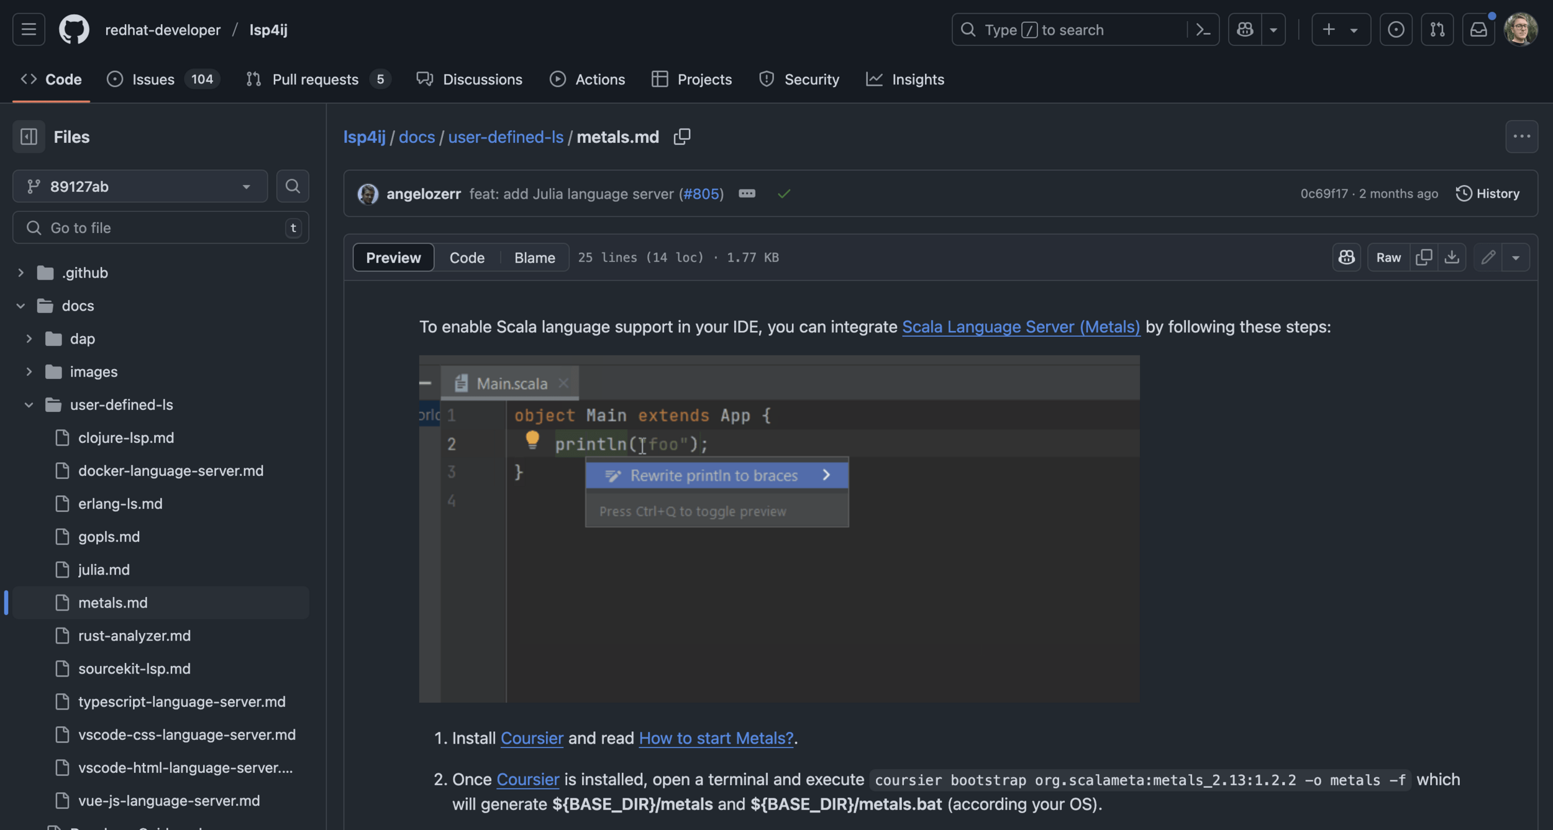View file History
The height and width of the screenshot is (830, 1553).
[x=1488, y=194]
